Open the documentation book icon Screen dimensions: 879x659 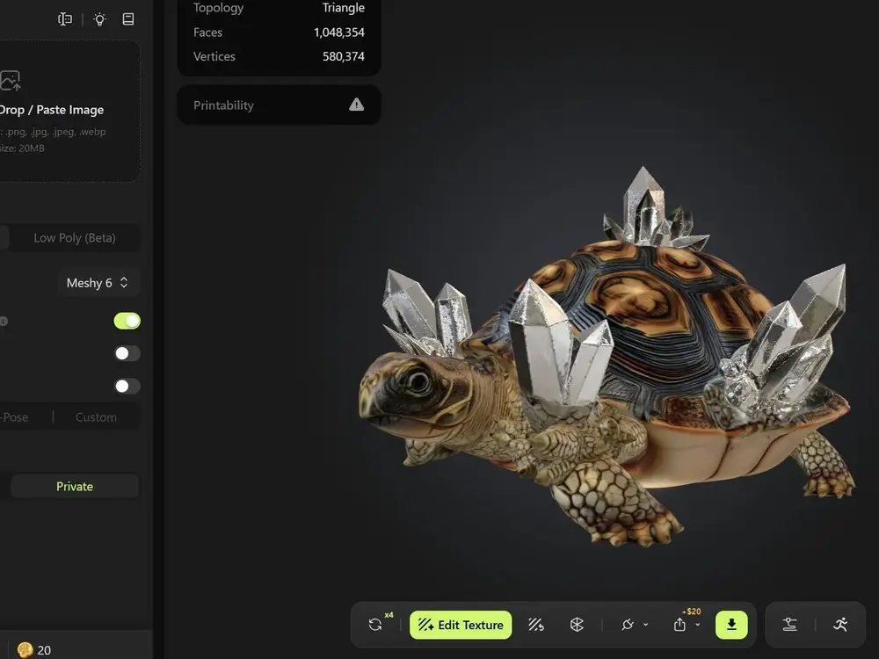128,19
